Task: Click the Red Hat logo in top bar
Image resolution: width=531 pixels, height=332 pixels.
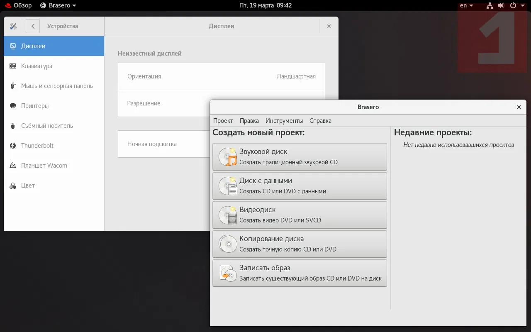Action: [8, 5]
